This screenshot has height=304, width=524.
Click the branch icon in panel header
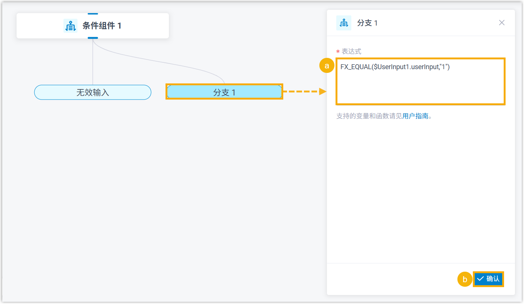343,23
